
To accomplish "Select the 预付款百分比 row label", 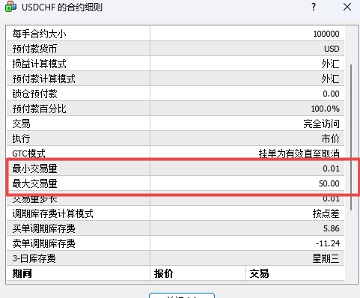I will (39, 109).
